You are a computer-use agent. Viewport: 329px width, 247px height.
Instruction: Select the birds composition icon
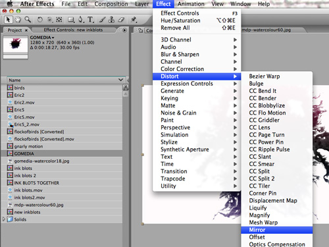tap(10, 88)
